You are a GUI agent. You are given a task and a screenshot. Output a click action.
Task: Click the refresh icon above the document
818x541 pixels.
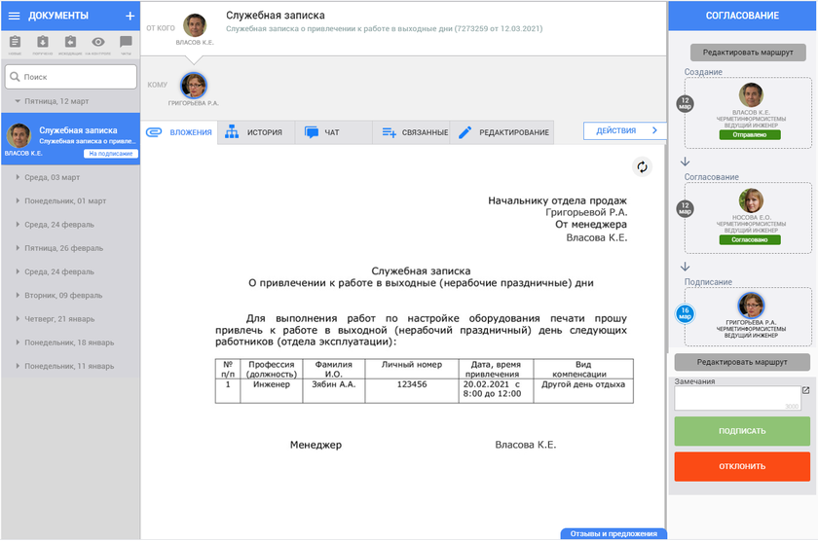click(x=642, y=166)
